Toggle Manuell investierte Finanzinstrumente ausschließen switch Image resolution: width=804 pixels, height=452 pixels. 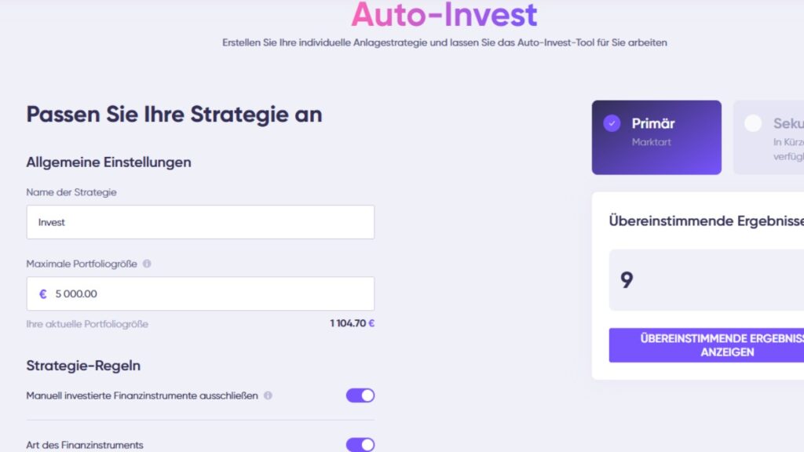point(360,395)
